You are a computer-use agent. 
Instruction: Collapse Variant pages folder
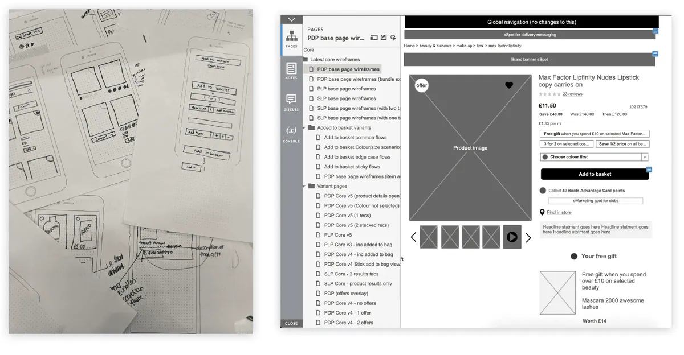305,186
